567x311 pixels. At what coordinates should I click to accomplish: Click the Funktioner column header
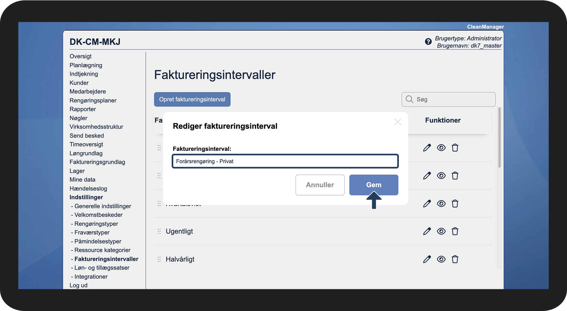[443, 120]
